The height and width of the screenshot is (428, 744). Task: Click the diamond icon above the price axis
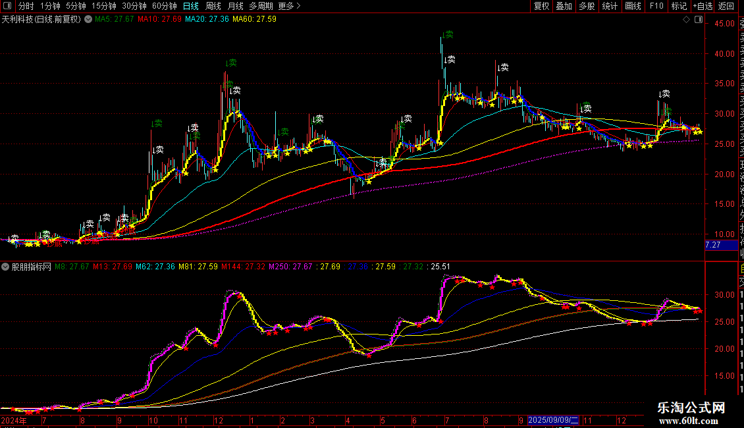click(x=686, y=20)
